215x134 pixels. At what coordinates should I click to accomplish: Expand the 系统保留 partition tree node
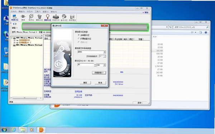(x=14, y=40)
